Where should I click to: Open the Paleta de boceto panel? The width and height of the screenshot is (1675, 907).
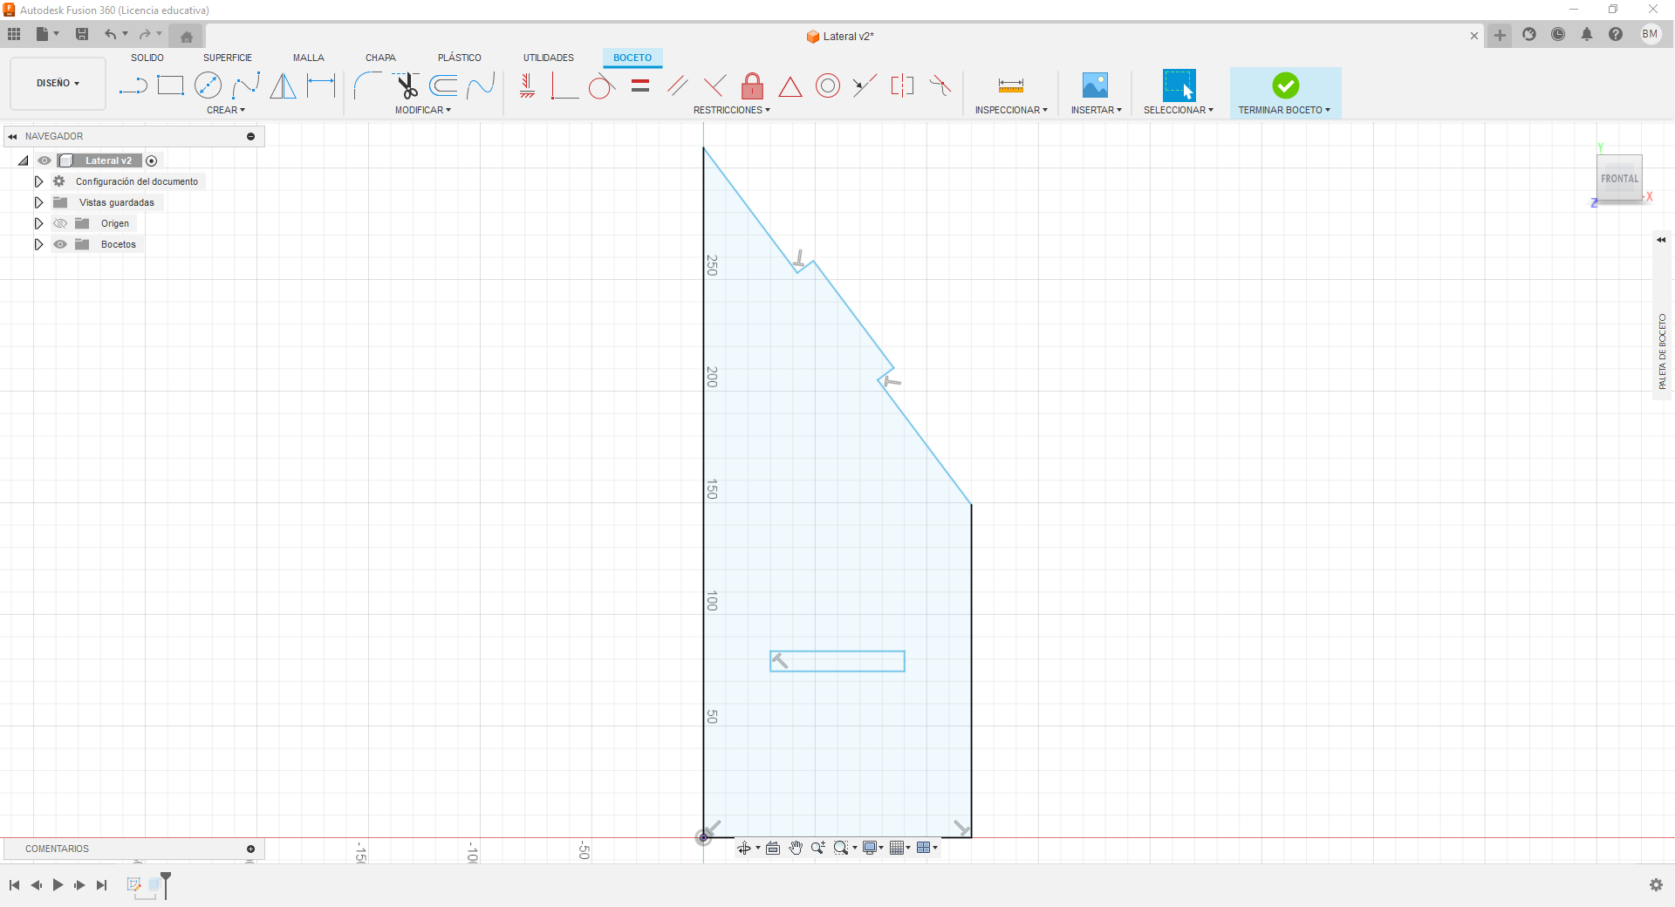pyautogui.click(x=1663, y=351)
